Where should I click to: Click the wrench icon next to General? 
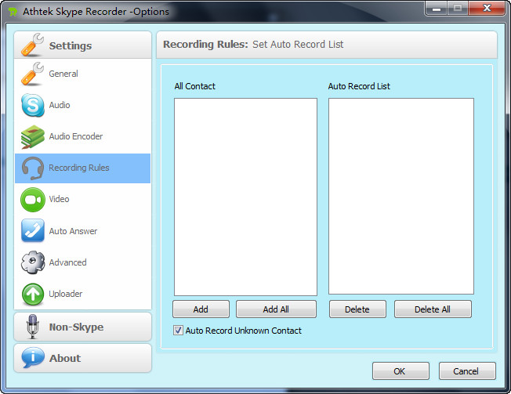click(x=32, y=74)
